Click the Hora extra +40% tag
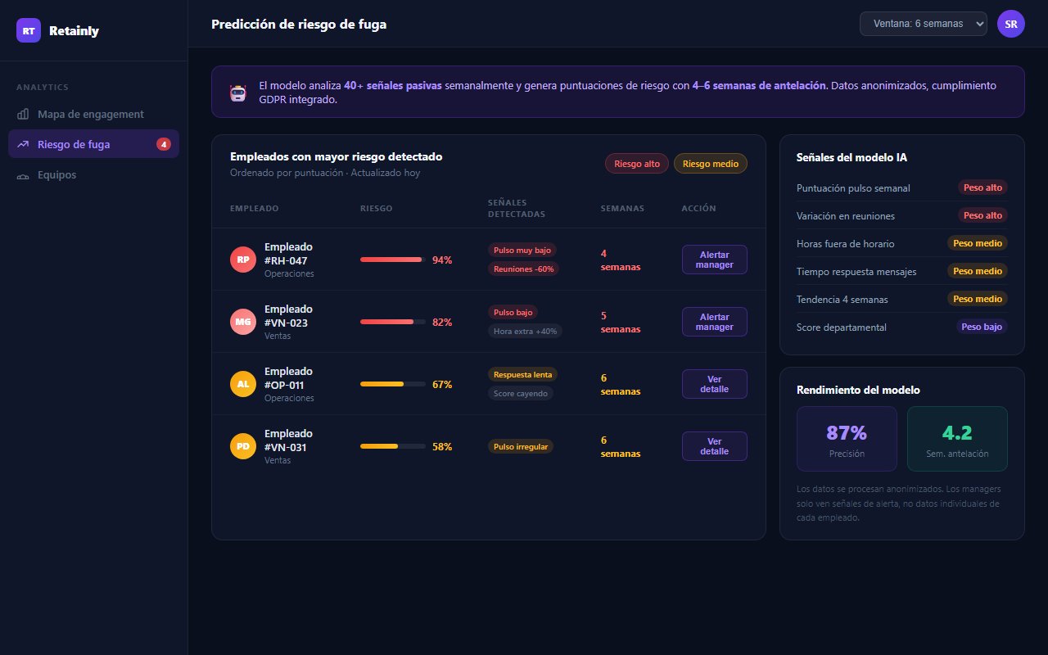 [526, 331]
